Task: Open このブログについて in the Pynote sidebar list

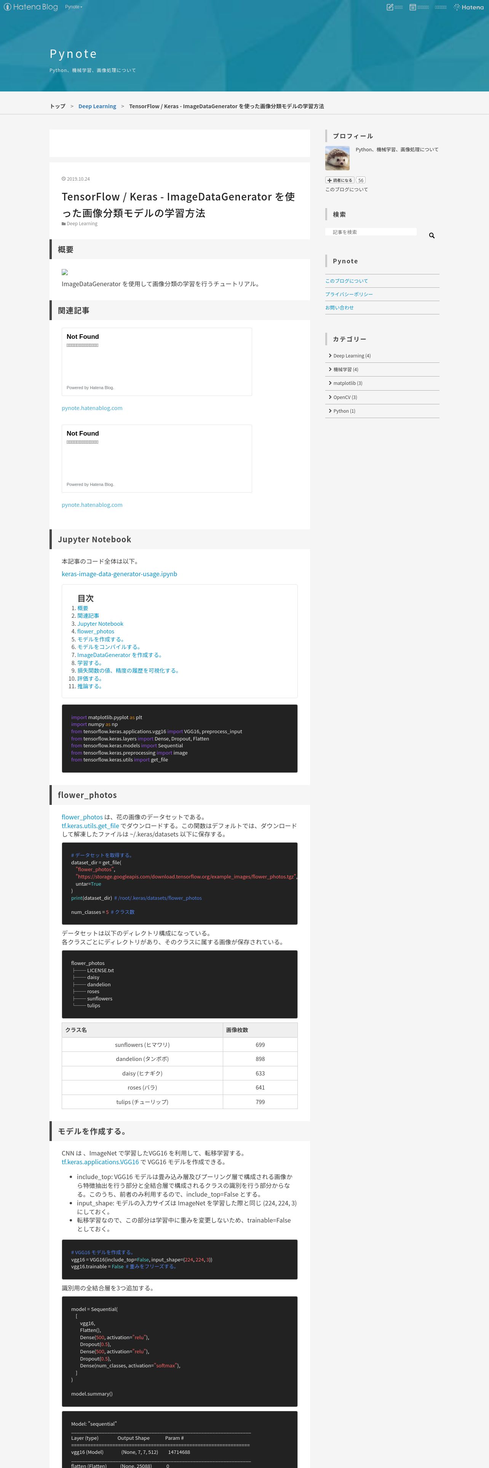Action: tap(347, 281)
